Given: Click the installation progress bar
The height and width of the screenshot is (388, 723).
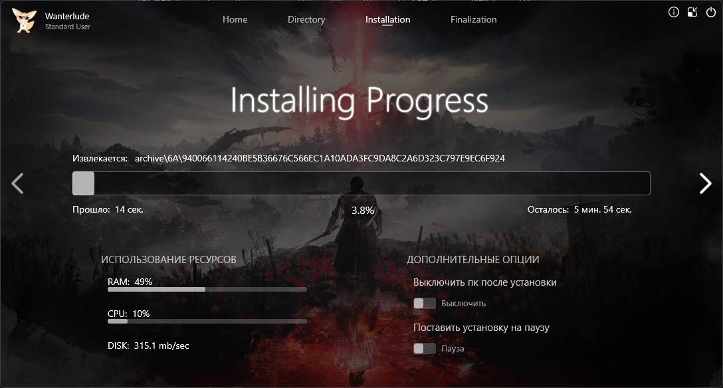Looking at the screenshot, I should pyautogui.click(x=361, y=183).
